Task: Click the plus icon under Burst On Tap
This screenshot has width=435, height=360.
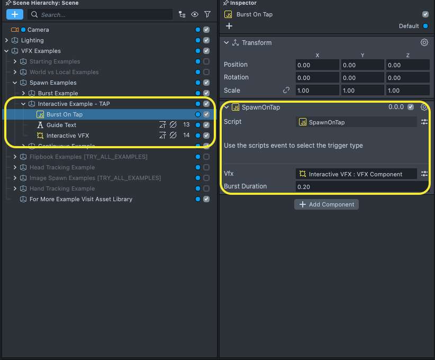Action: tap(229, 26)
